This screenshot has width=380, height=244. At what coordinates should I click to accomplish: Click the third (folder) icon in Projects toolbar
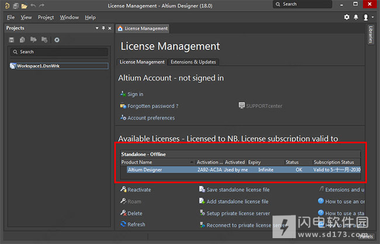click(x=33, y=40)
